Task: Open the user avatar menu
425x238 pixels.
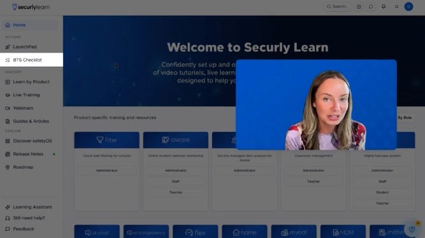Action: click(x=408, y=6)
